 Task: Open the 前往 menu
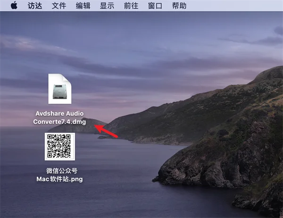coord(131,6)
